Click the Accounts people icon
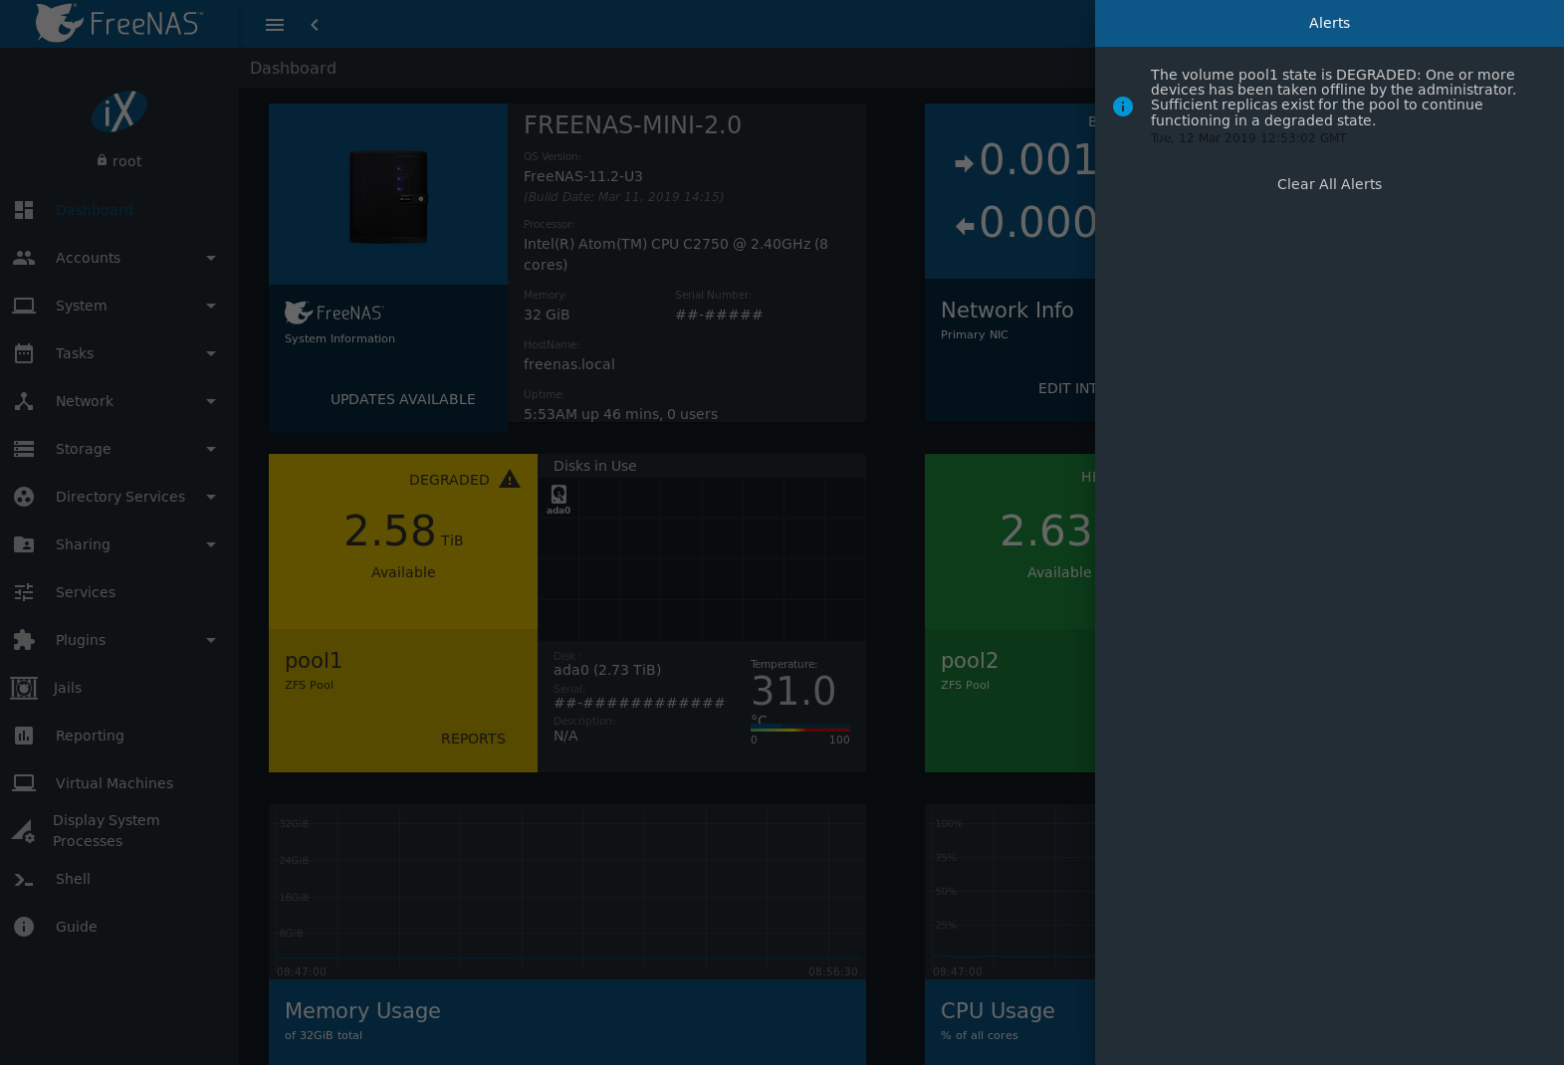This screenshot has width=1564, height=1065. click(24, 258)
